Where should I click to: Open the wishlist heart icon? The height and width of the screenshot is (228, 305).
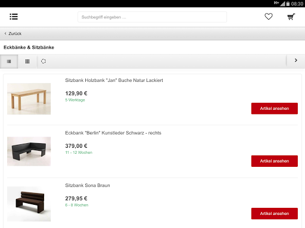click(x=269, y=17)
